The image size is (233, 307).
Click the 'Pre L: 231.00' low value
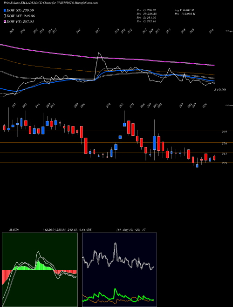[x=146, y=18]
